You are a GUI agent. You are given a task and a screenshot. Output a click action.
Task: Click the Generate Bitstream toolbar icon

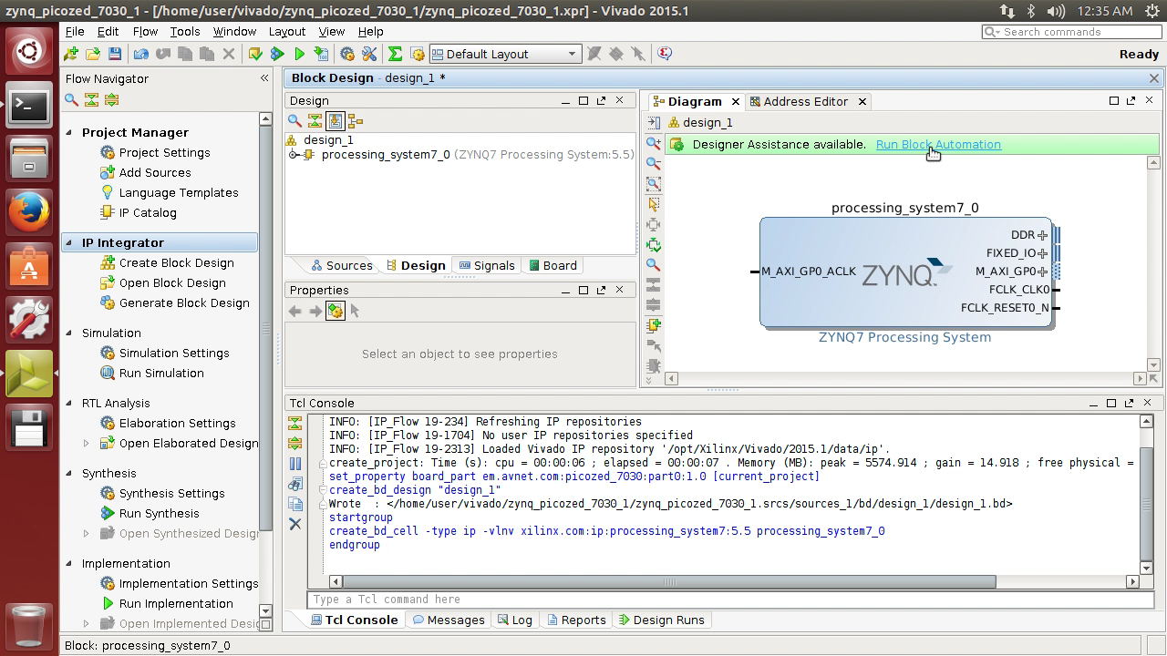click(321, 54)
